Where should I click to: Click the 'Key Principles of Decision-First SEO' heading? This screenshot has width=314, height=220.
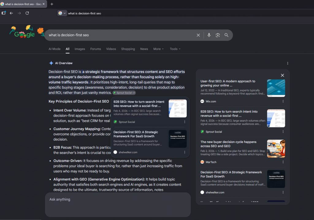click(x=79, y=101)
